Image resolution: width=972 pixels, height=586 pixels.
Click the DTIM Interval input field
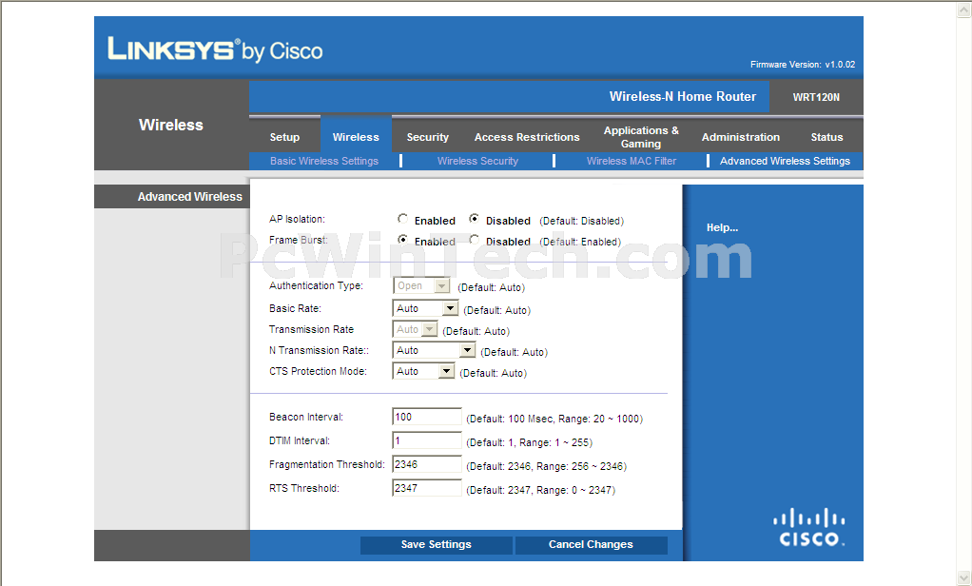pos(427,440)
